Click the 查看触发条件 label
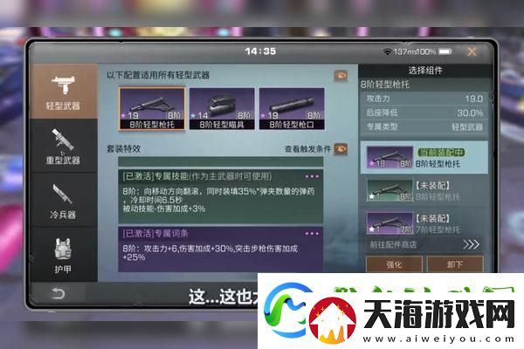This screenshot has width=524, height=349. [x=307, y=149]
